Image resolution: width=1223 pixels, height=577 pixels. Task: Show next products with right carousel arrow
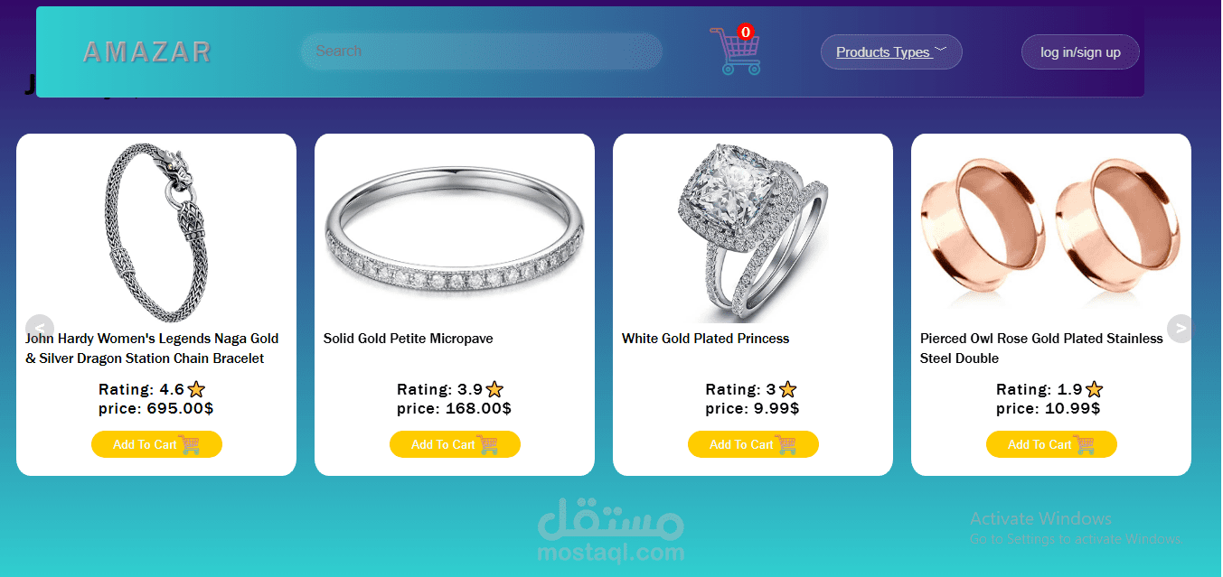pyautogui.click(x=1181, y=329)
